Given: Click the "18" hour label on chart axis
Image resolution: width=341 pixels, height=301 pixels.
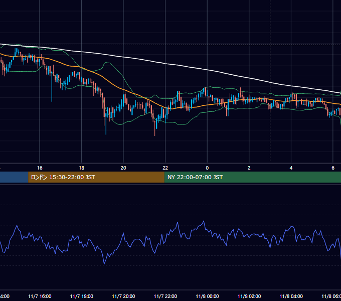Looking at the screenshot, I should pyautogui.click(x=81, y=168).
